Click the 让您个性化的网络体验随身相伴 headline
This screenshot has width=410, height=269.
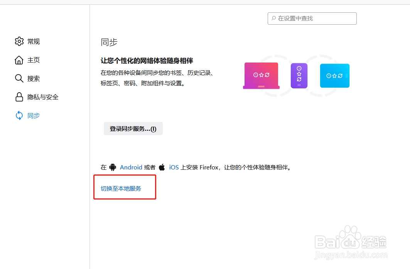[147, 61]
